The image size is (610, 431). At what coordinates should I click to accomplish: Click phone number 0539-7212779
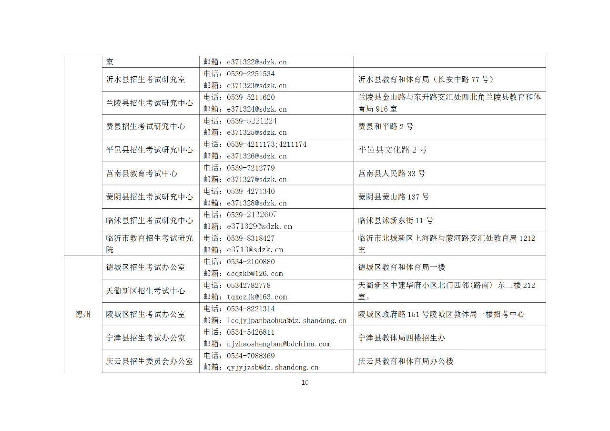(250, 168)
